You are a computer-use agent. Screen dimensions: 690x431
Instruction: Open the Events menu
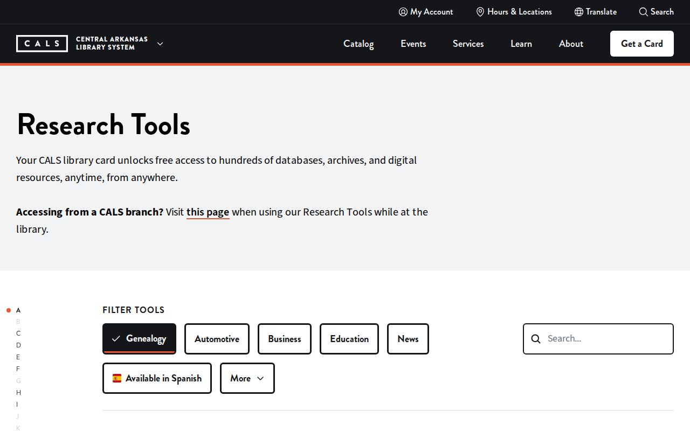point(413,44)
